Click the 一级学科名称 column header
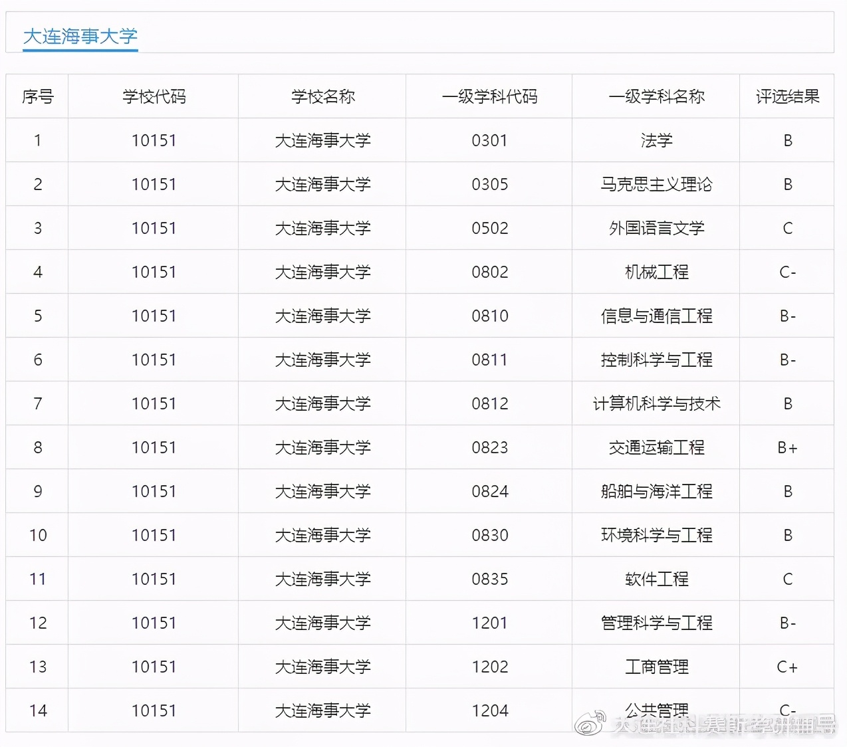This screenshot has width=847, height=747. click(656, 96)
